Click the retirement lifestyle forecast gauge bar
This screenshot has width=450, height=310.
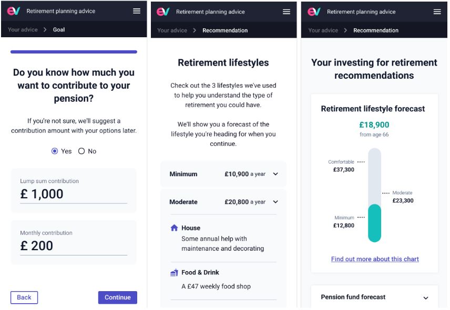pyautogui.click(x=374, y=195)
